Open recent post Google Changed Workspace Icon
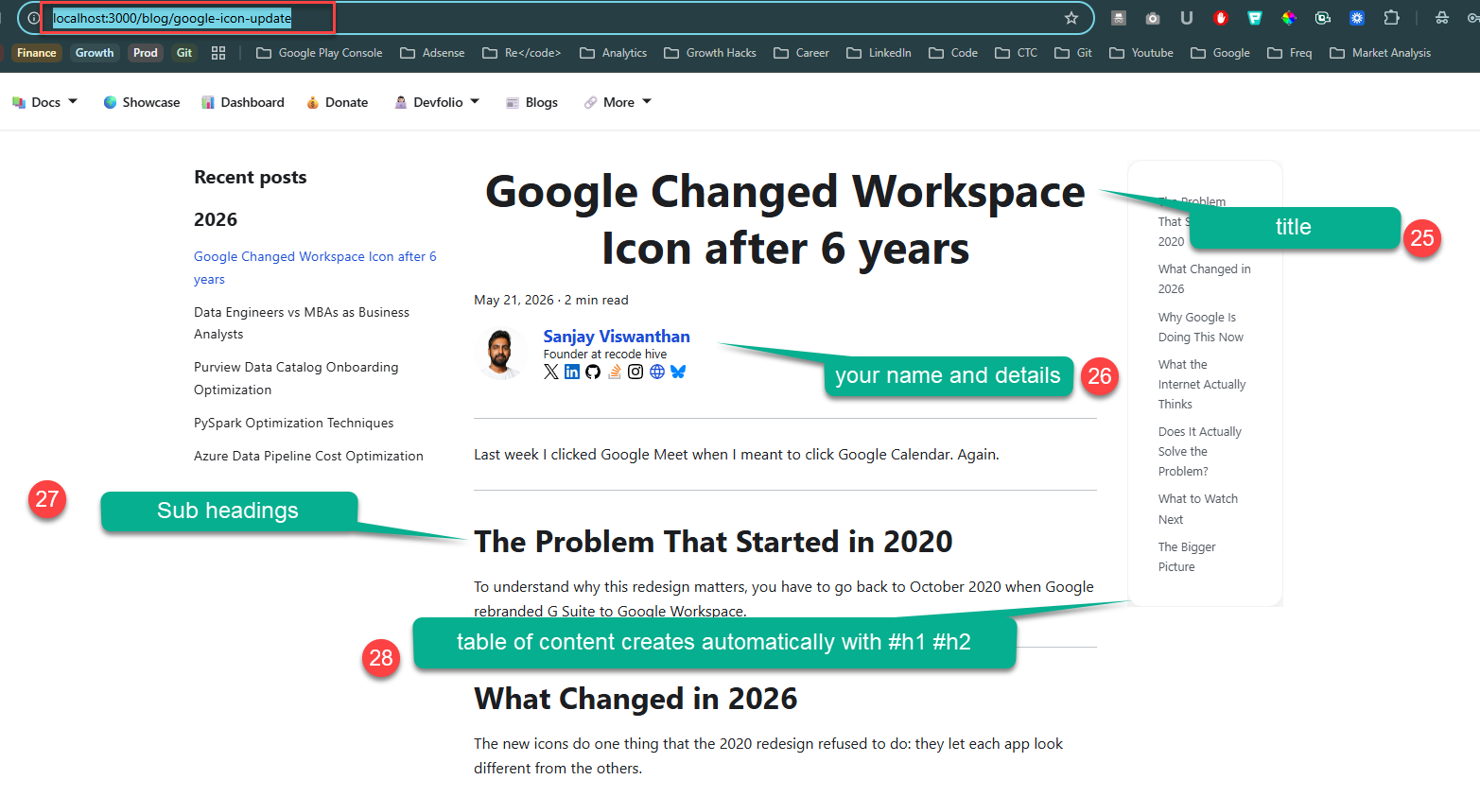The height and width of the screenshot is (797, 1480). [x=315, y=268]
